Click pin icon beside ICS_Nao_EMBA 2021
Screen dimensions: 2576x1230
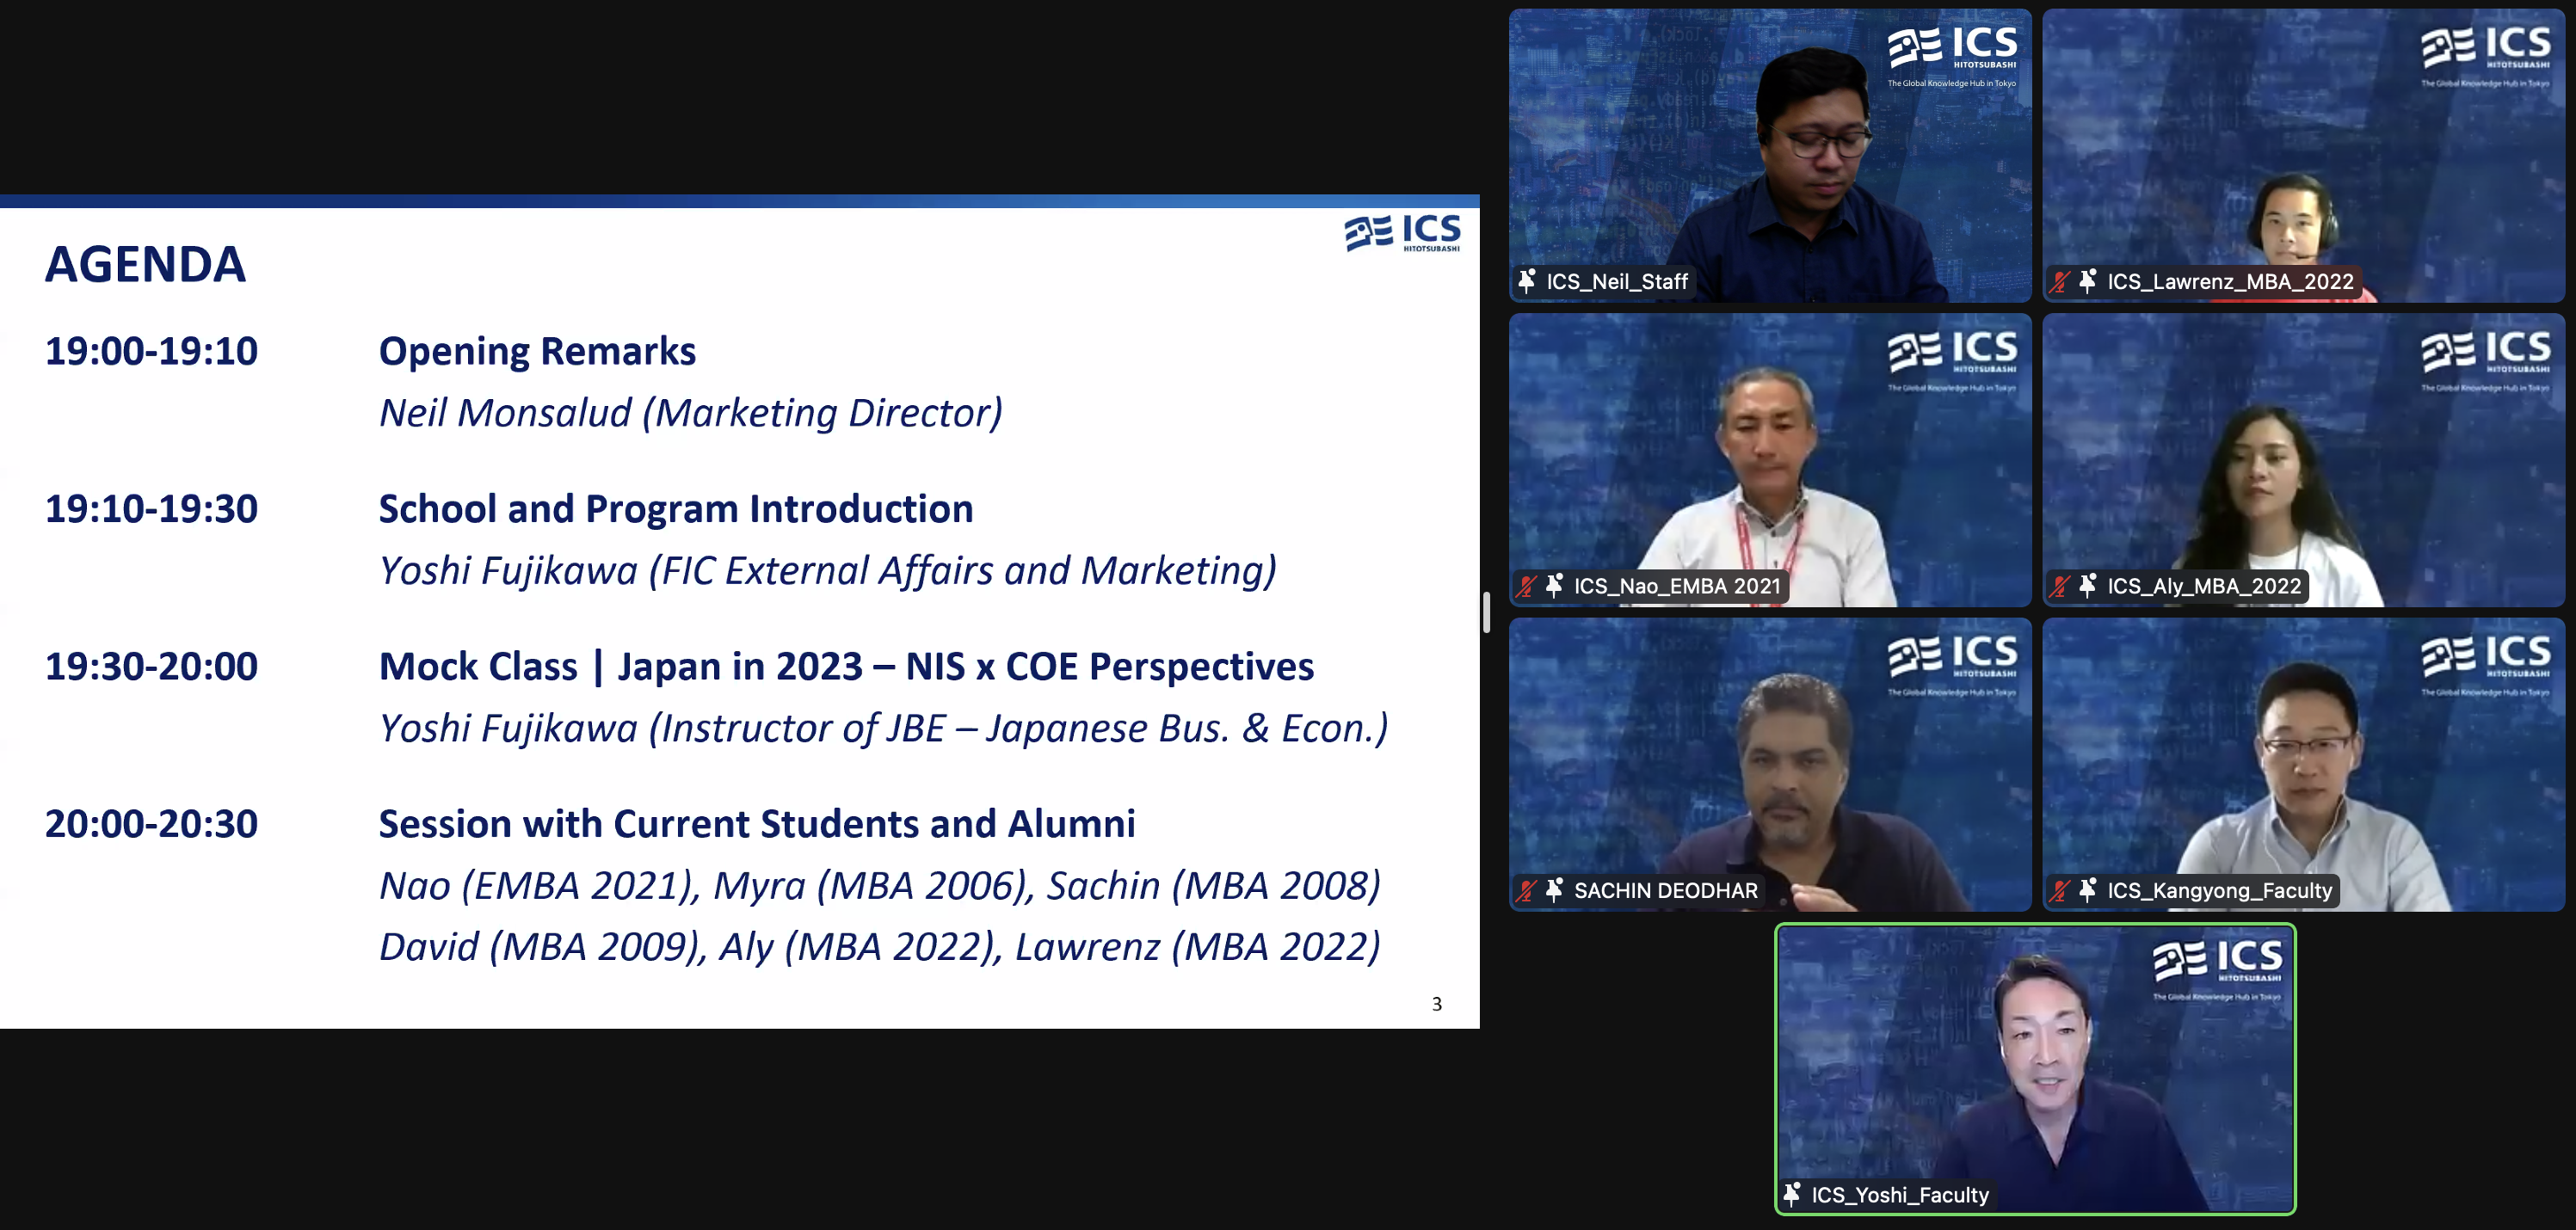pos(1554,586)
